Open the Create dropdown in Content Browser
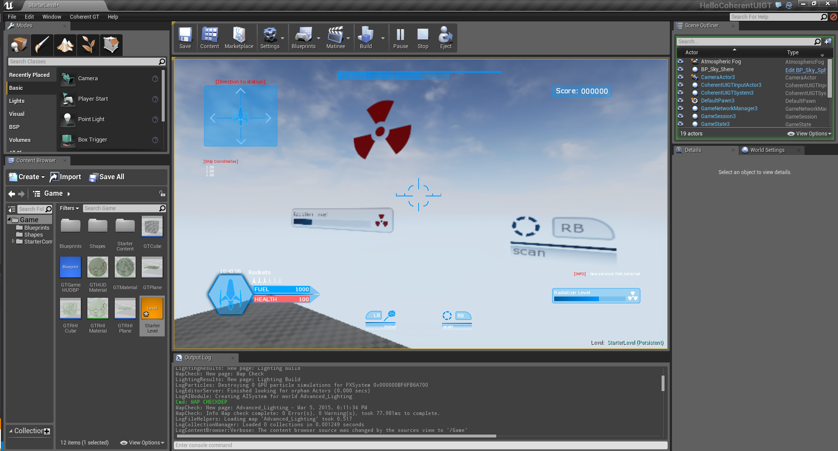838x451 pixels. 27,177
